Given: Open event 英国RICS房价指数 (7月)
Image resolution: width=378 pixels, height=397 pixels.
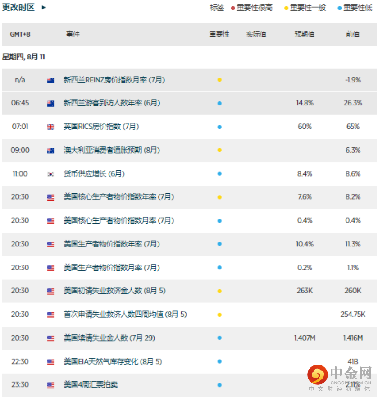Looking at the screenshot, I should pos(101,126).
